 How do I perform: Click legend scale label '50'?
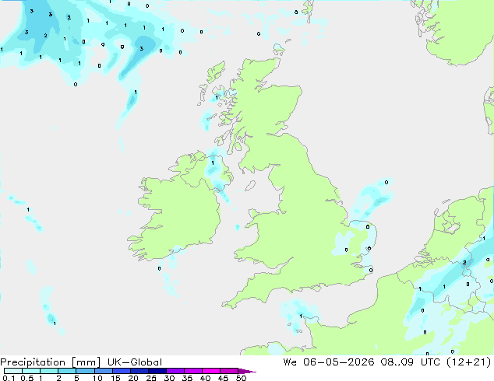point(241,378)
